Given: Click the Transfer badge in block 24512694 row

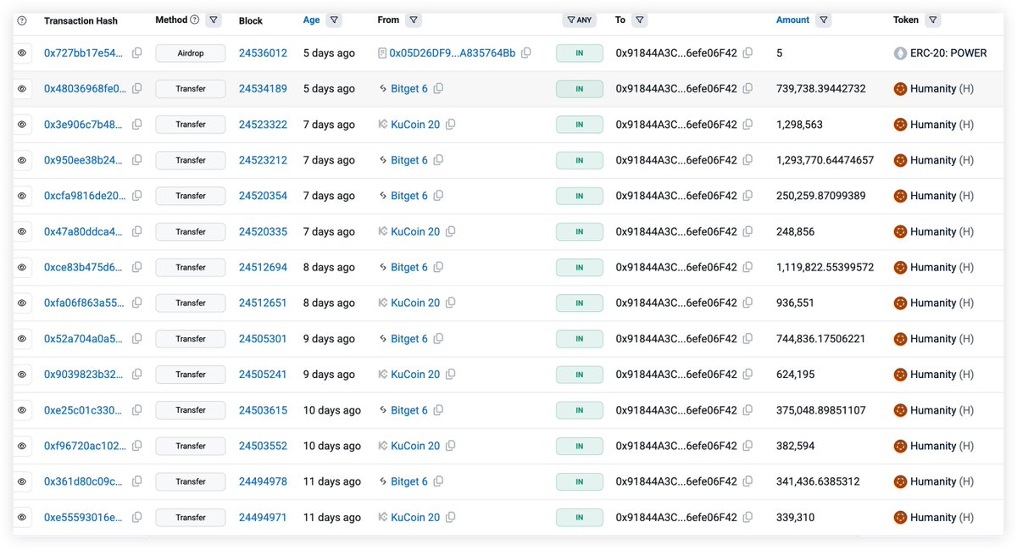Looking at the screenshot, I should (191, 267).
